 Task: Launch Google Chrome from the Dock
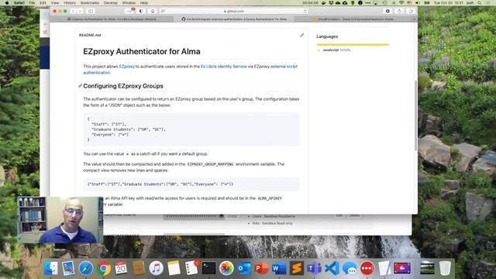tap(104, 269)
